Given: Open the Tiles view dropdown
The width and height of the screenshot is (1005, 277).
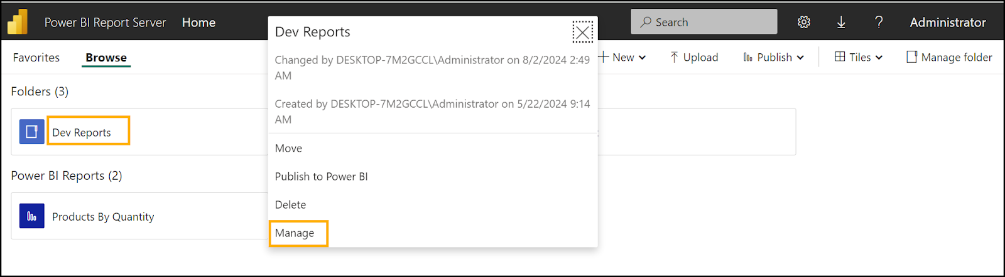Looking at the screenshot, I should click(859, 57).
